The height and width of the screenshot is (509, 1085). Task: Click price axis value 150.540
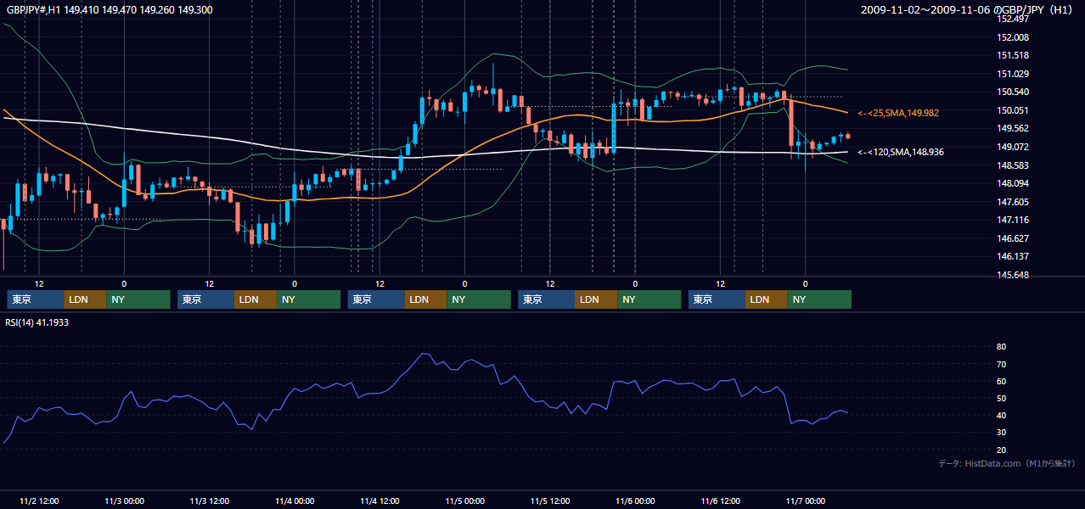[1013, 92]
